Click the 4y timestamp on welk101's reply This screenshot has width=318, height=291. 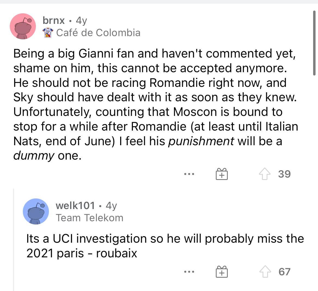click(111, 205)
